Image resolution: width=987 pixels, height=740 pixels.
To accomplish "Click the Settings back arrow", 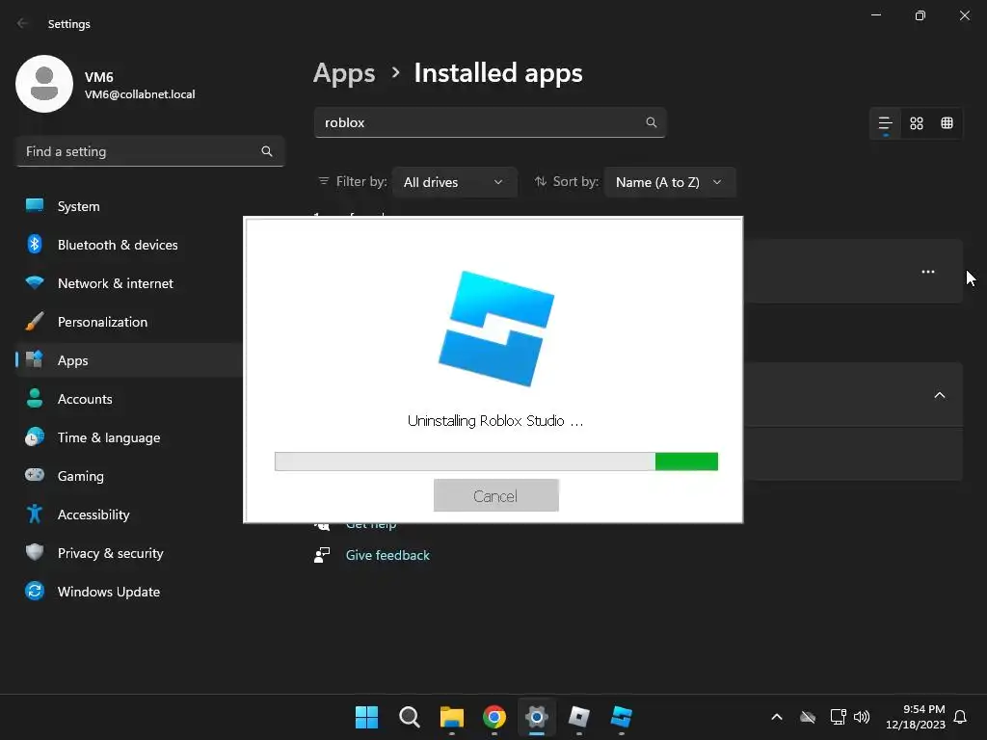I will point(23,23).
